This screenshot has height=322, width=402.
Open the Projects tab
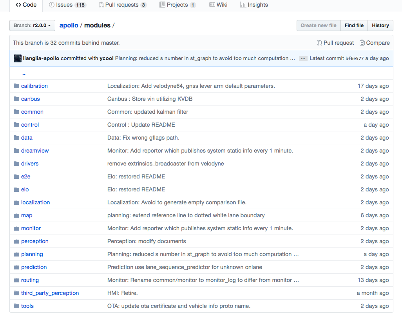pos(177,5)
